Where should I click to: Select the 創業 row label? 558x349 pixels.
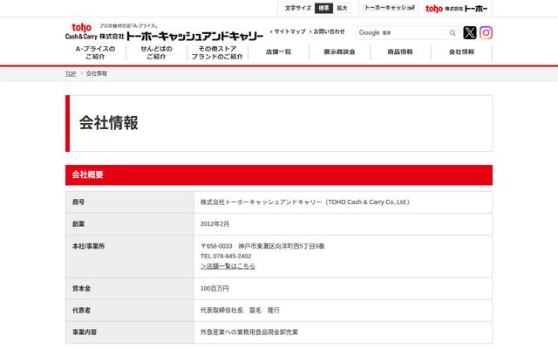tap(78, 224)
